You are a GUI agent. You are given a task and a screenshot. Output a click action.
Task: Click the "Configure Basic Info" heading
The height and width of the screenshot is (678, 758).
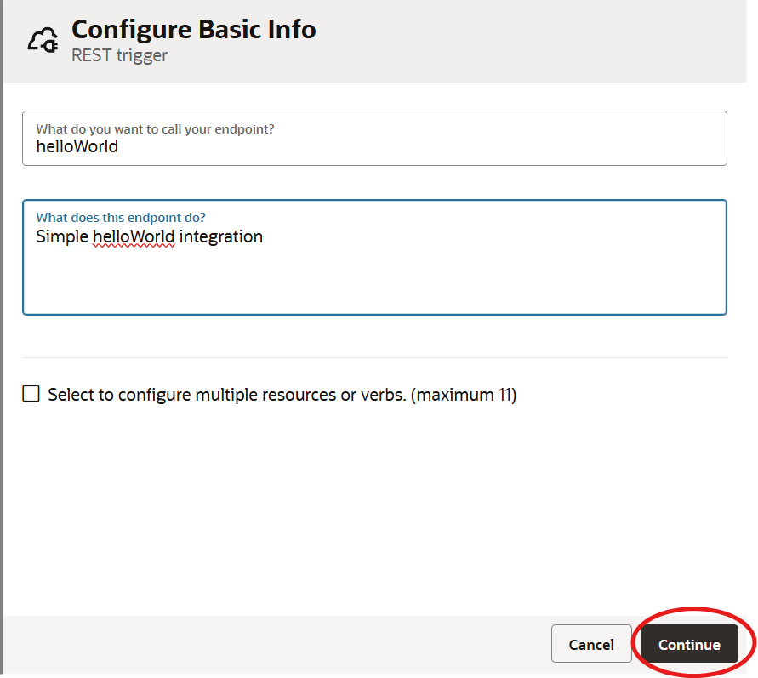[193, 30]
